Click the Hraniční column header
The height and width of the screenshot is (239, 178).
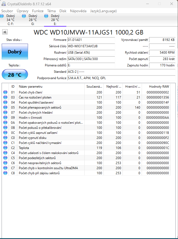(x=132, y=86)
